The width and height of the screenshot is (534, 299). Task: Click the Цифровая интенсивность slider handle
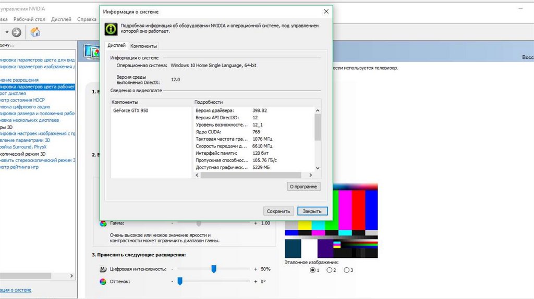click(213, 269)
